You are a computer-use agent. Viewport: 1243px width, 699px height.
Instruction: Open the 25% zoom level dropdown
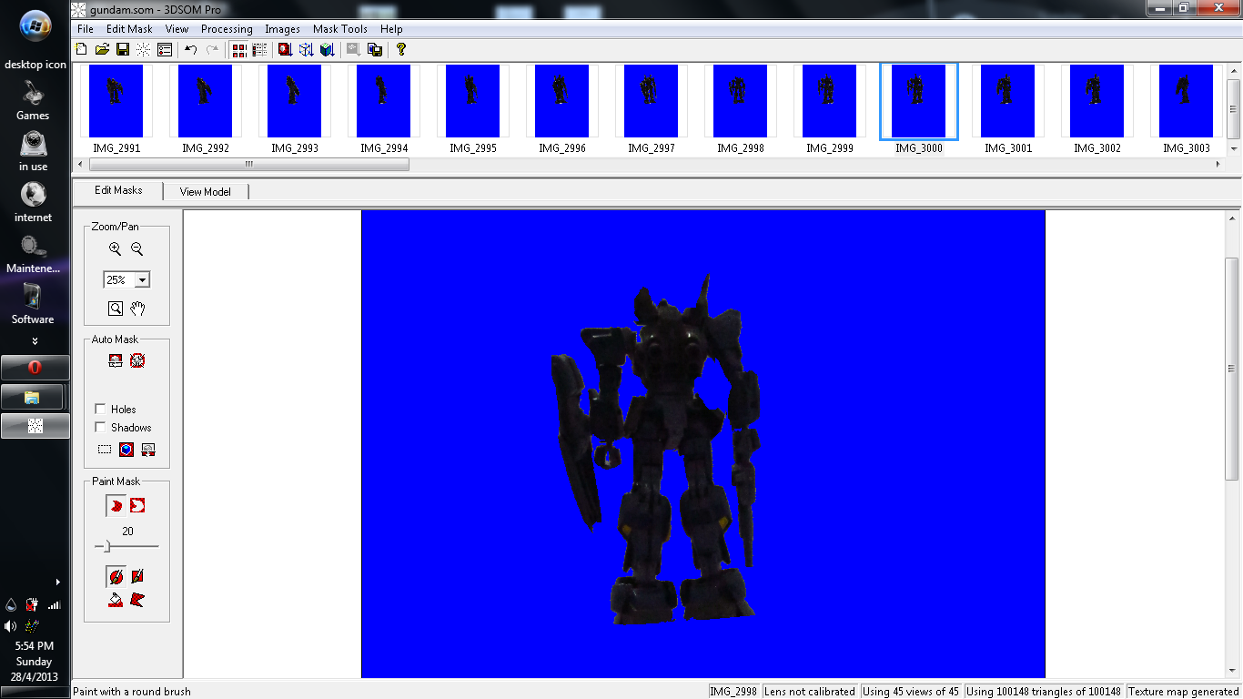143,280
